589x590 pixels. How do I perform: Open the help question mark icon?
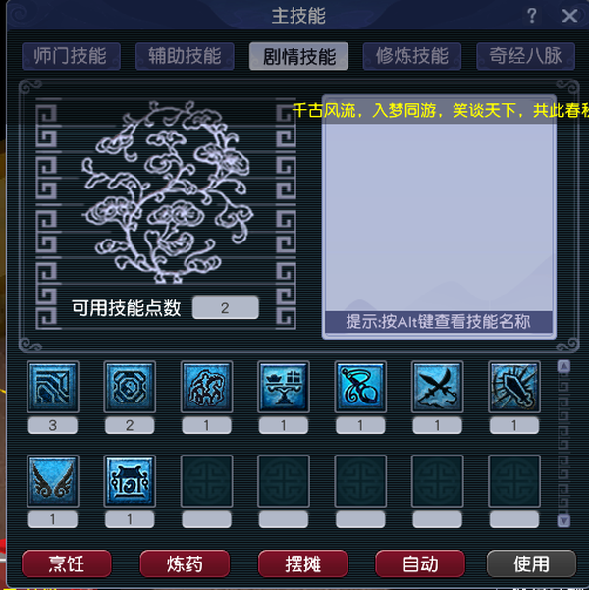(x=531, y=16)
